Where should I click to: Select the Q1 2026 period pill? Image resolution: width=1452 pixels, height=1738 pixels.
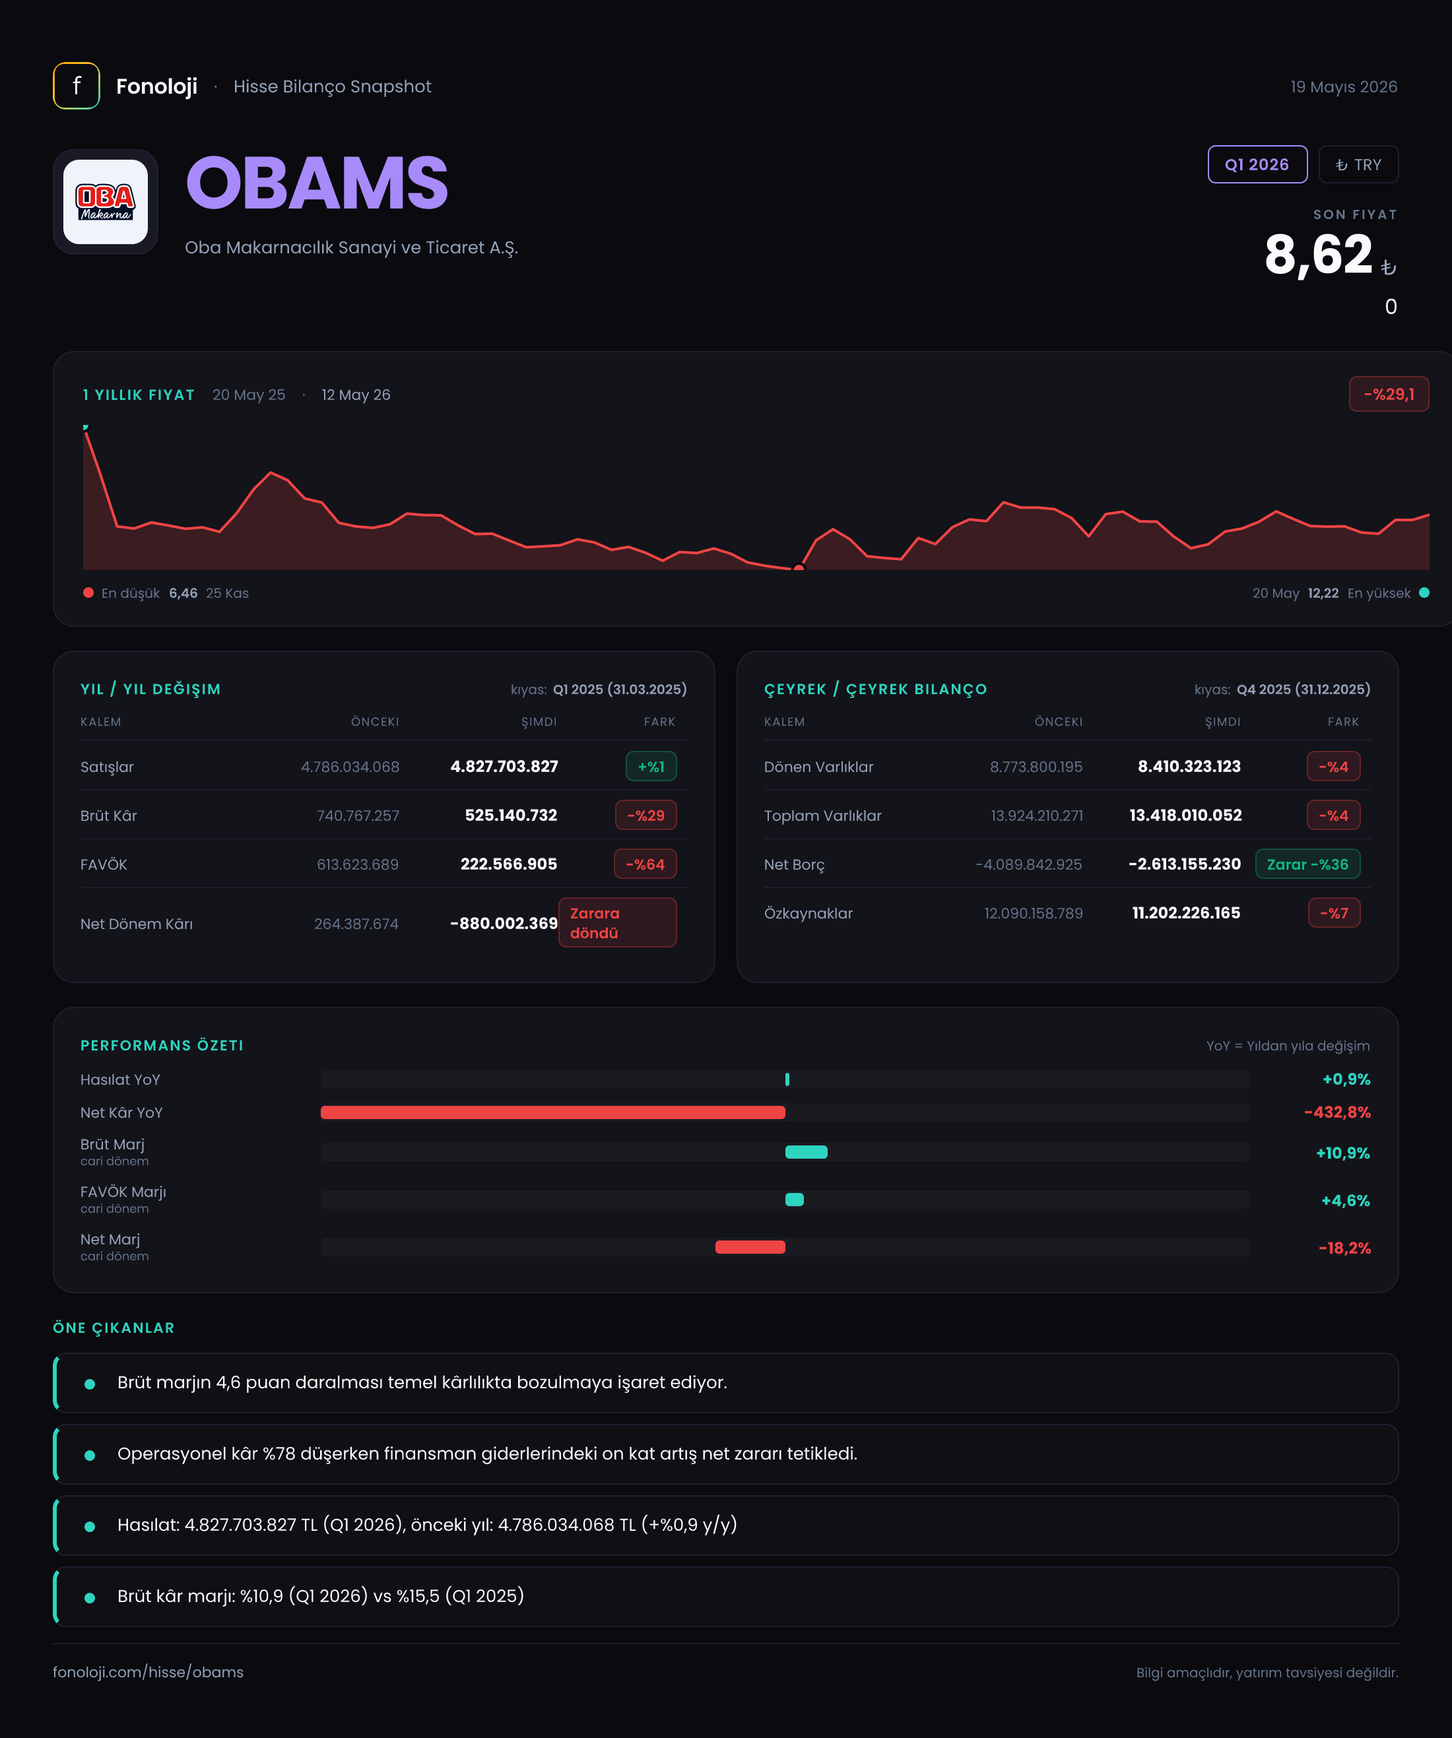(x=1257, y=165)
